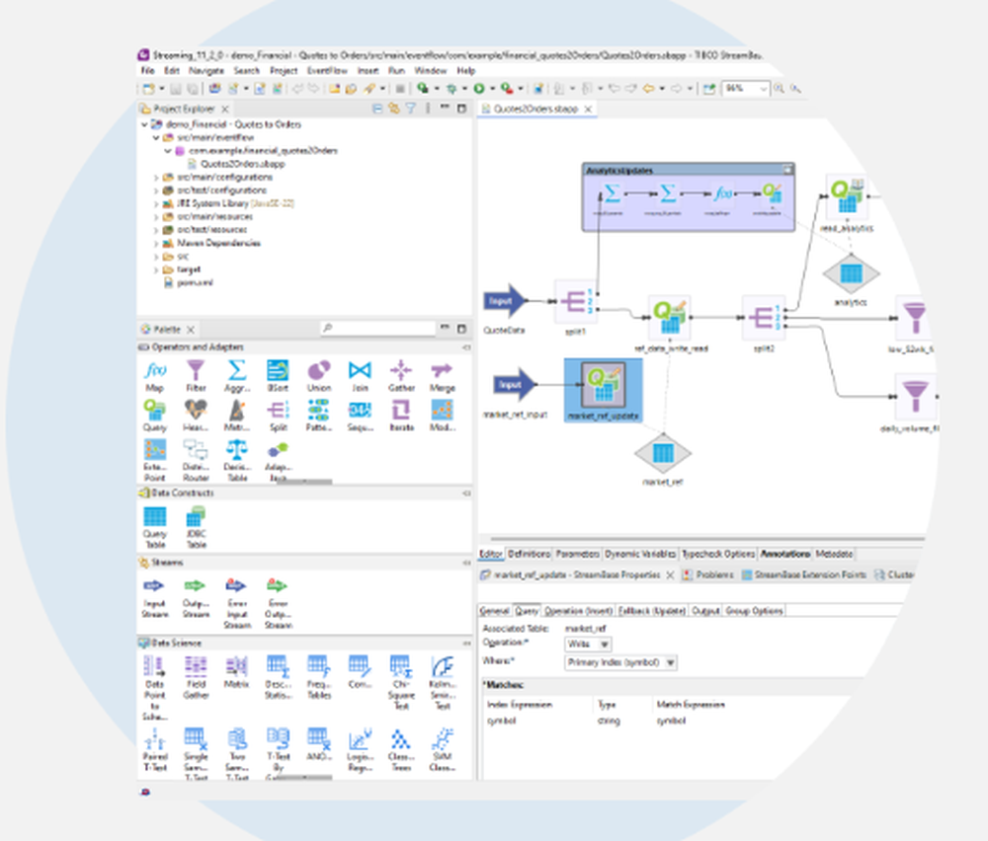Expand the Maven Dependencies node
This screenshot has width=988, height=841.
pyautogui.click(x=156, y=244)
